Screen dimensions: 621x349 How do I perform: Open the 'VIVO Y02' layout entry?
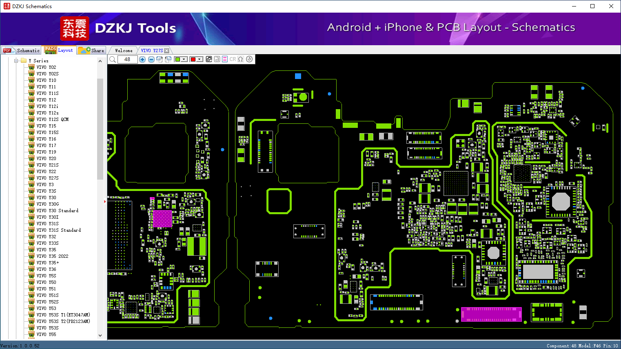point(47,67)
